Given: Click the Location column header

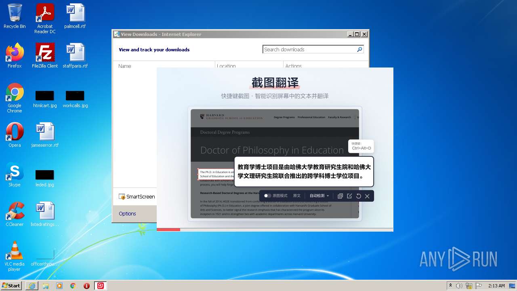Looking at the screenshot, I should click(x=226, y=66).
